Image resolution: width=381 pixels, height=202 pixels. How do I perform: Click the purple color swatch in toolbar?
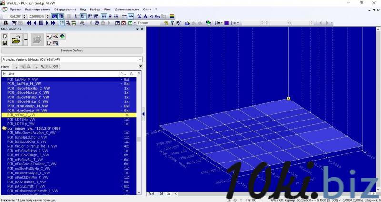pyautogui.click(x=227, y=23)
